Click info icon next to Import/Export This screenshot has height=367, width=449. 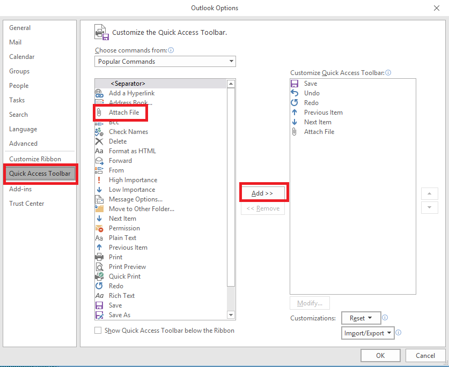(x=399, y=332)
